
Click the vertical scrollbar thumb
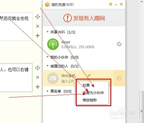142,107
